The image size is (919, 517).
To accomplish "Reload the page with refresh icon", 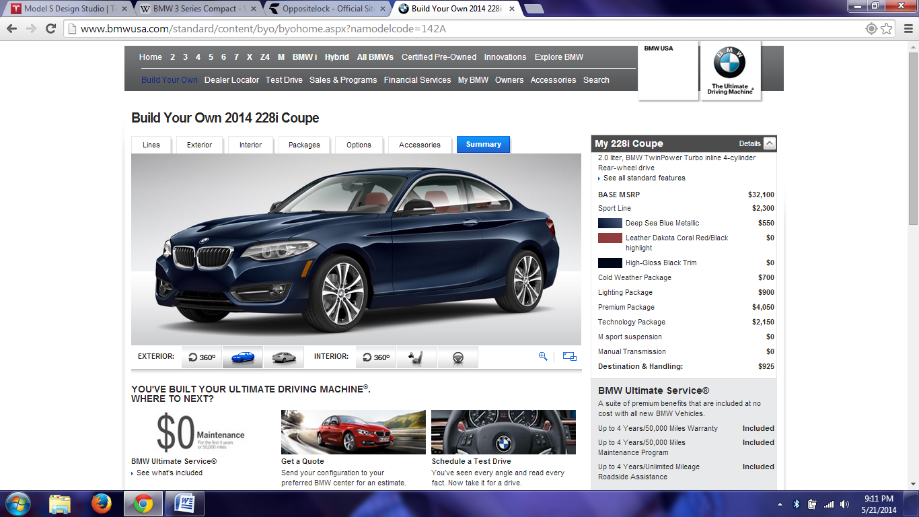I will [x=50, y=28].
